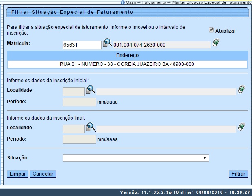Clear Matrícula with its eraser icon
This screenshot has width=252, height=196.
[x=215, y=43]
